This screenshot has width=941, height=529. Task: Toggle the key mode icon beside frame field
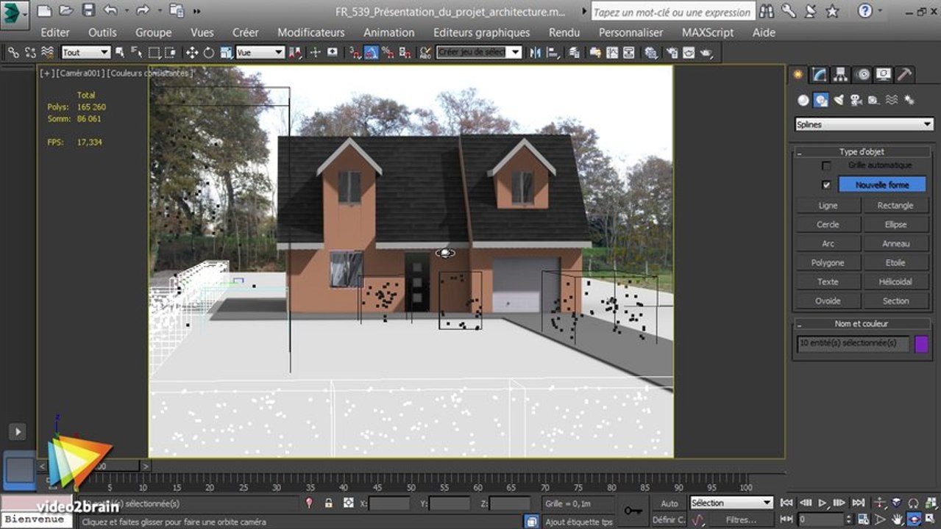coord(788,519)
